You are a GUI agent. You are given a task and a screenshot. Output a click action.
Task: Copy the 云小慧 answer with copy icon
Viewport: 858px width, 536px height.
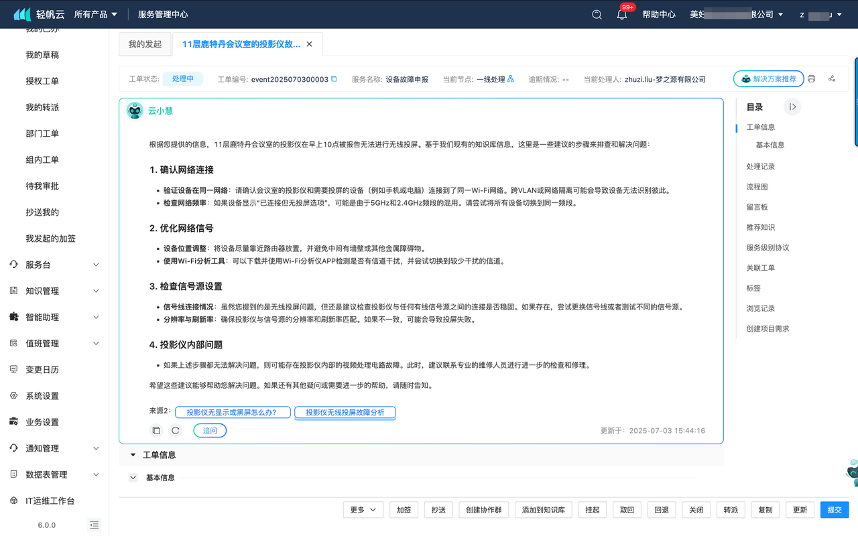(156, 430)
